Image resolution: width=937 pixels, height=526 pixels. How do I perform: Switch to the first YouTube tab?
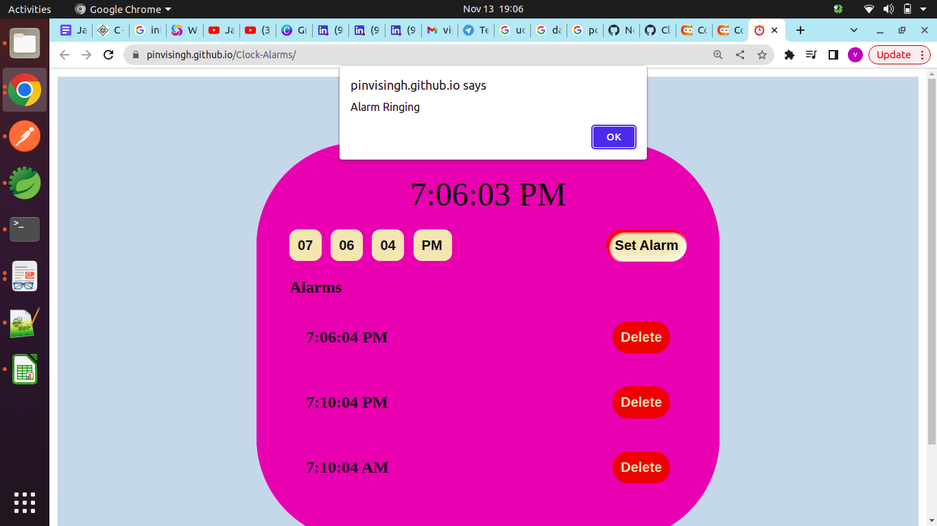point(221,30)
